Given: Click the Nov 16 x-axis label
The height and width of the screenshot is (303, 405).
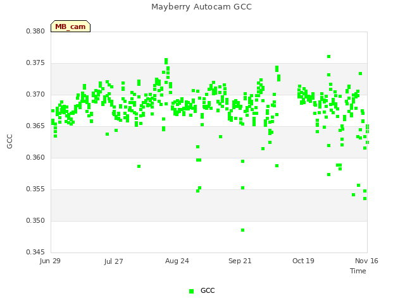Looking at the screenshot, I should click(366, 261).
